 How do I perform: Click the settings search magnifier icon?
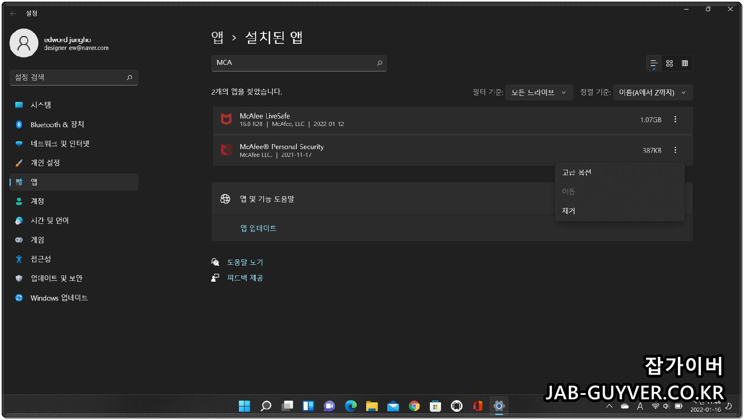point(129,77)
